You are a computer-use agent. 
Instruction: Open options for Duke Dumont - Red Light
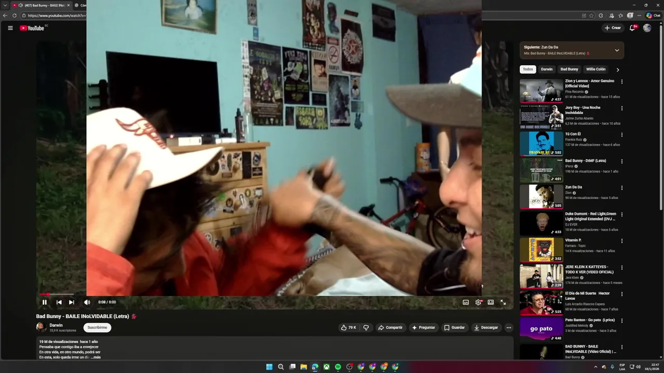click(622, 214)
